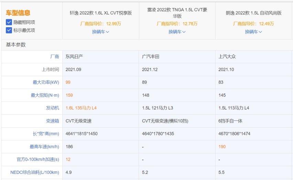Click the 4640*1780*1435 dimensions cell
293x180 pixels.
pyautogui.click(x=158, y=134)
